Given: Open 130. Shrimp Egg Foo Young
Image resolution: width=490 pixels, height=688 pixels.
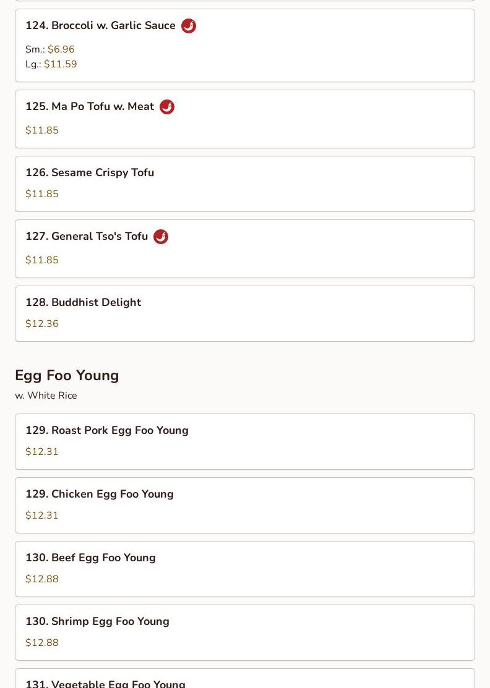Looking at the screenshot, I should (x=97, y=621).
